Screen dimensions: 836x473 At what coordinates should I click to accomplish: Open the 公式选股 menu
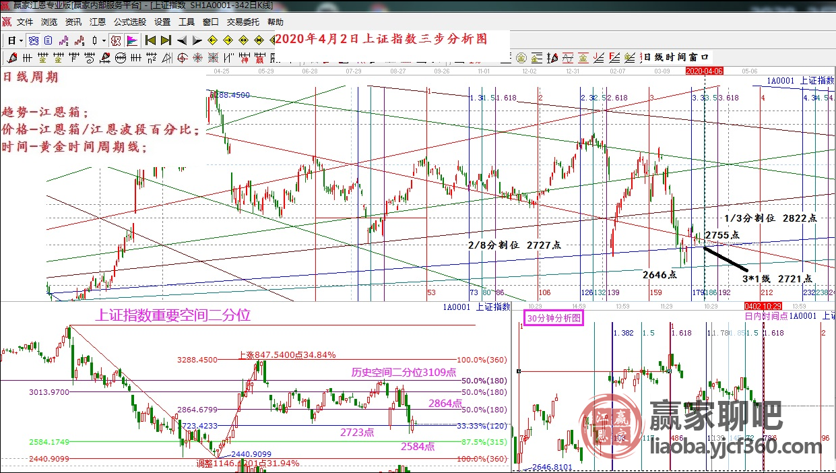[131, 22]
